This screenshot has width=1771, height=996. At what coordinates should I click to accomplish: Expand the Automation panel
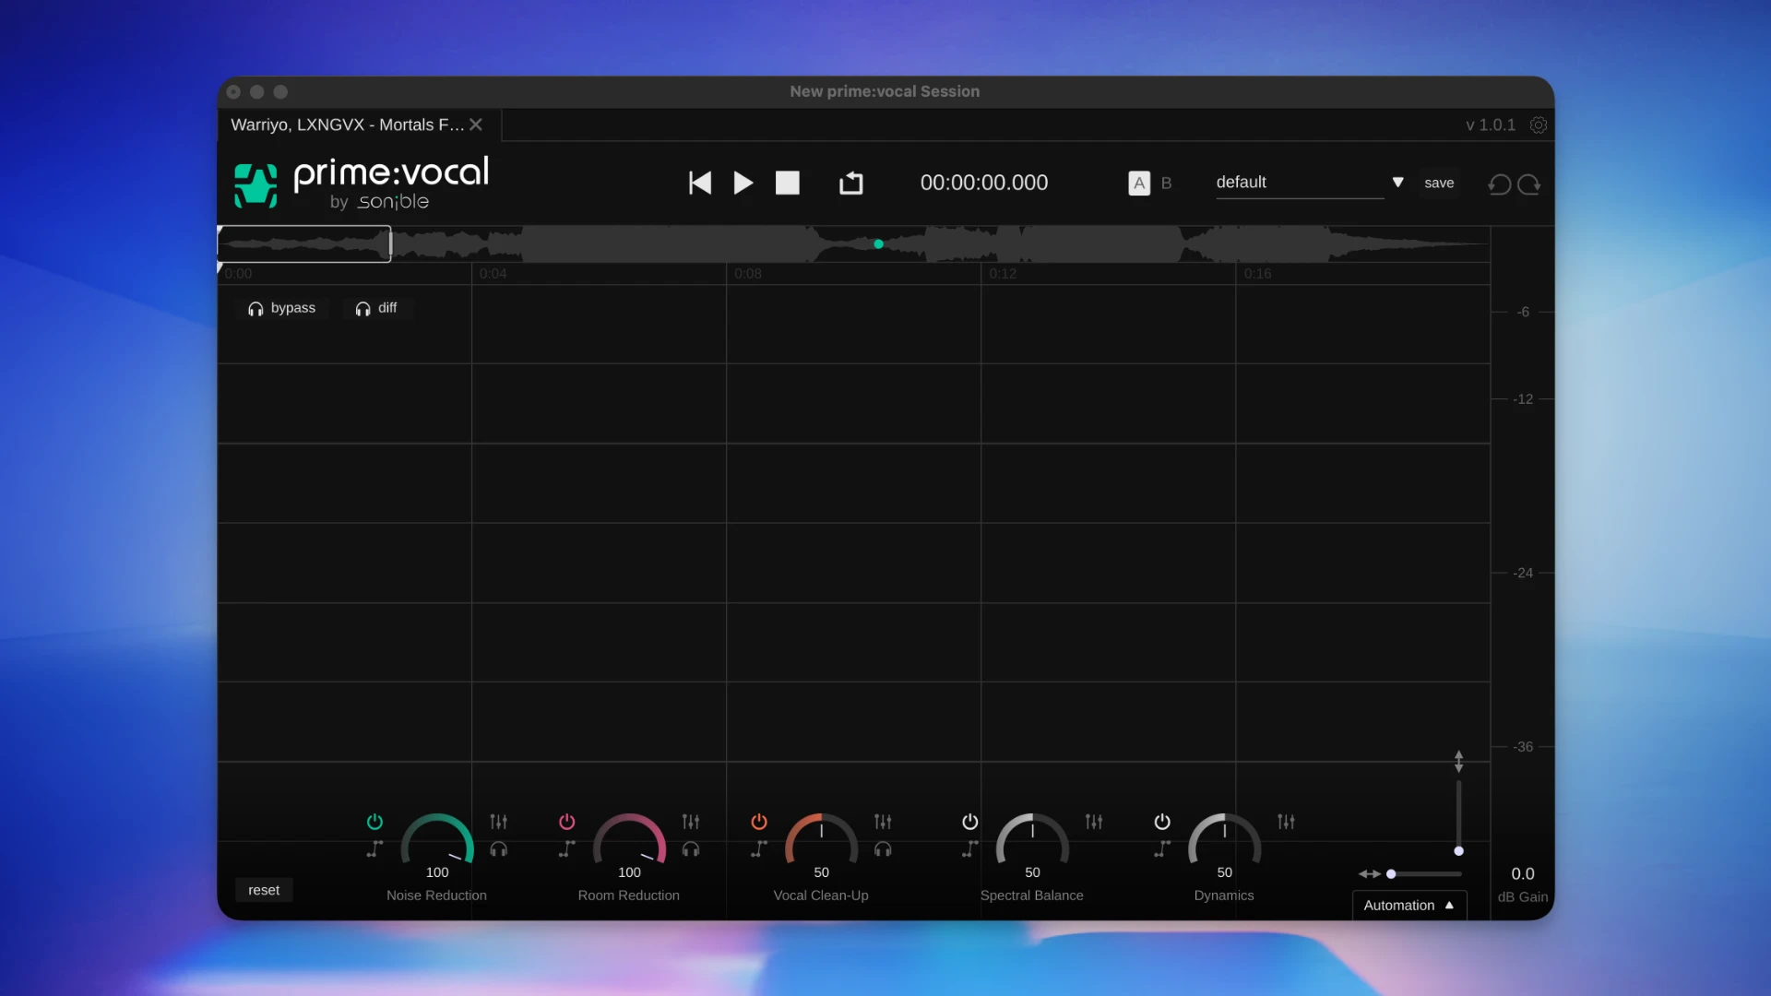coord(1408,906)
